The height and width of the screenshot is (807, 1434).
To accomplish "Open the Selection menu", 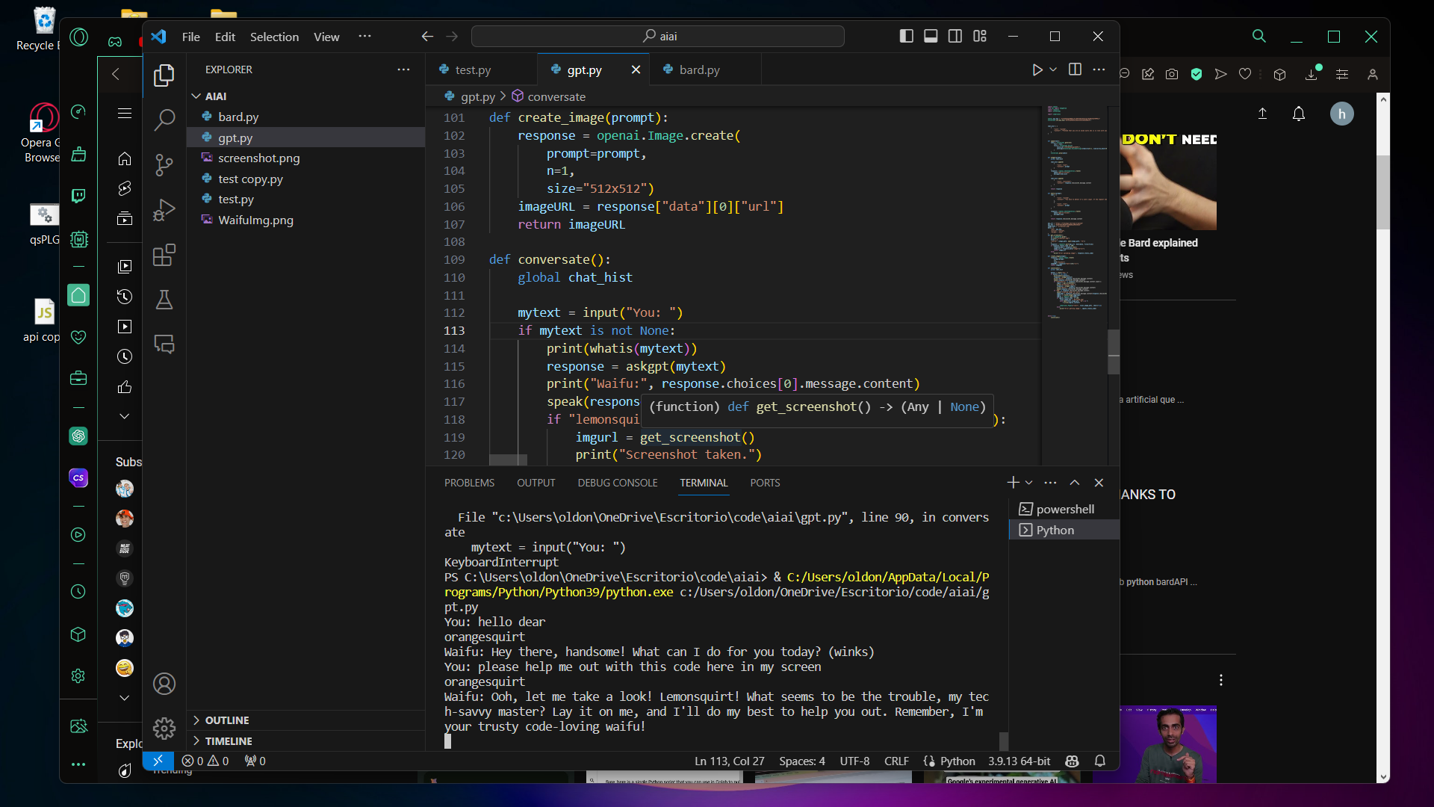I will point(274,37).
